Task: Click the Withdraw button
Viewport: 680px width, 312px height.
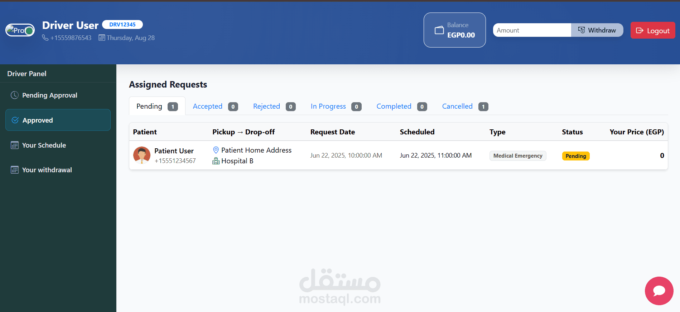Action: (x=597, y=30)
